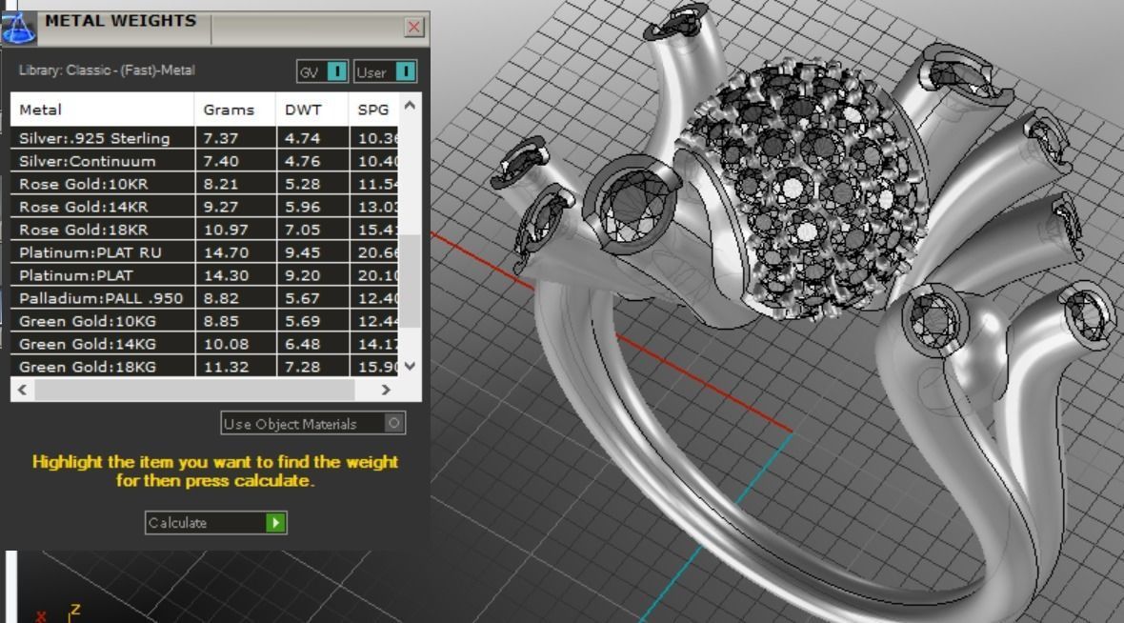Image resolution: width=1124 pixels, height=623 pixels.
Task: Click the table's scroll down arrow
Action: [x=410, y=367]
